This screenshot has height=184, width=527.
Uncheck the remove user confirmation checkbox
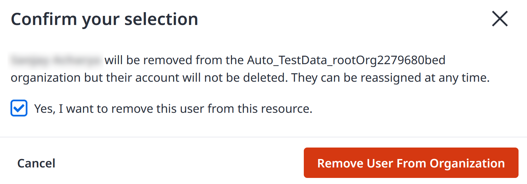pos(19,108)
